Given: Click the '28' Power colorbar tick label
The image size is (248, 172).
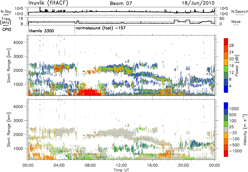Looking at the screenshot, I should [231, 45].
